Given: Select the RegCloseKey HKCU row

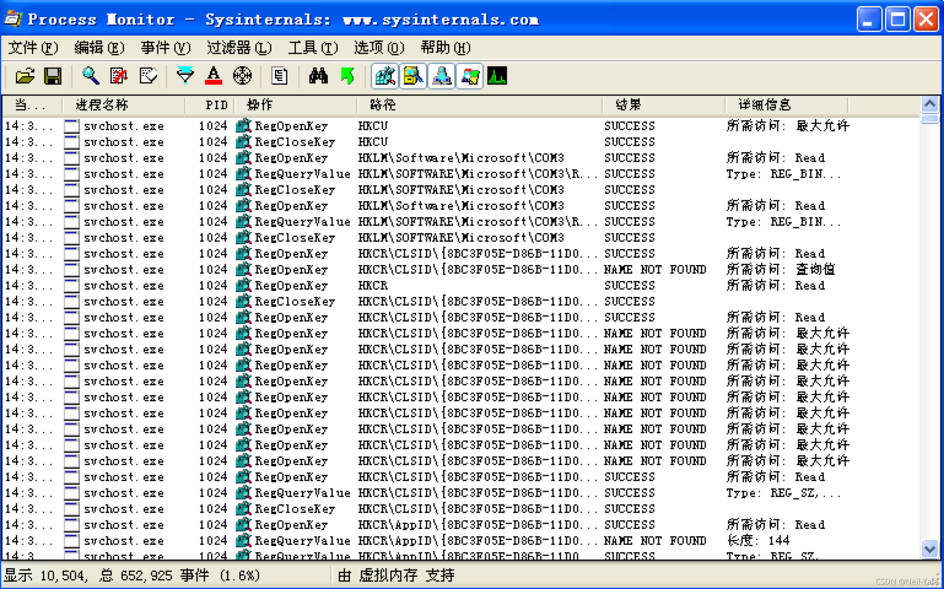Looking at the screenshot, I should click(461, 142).
